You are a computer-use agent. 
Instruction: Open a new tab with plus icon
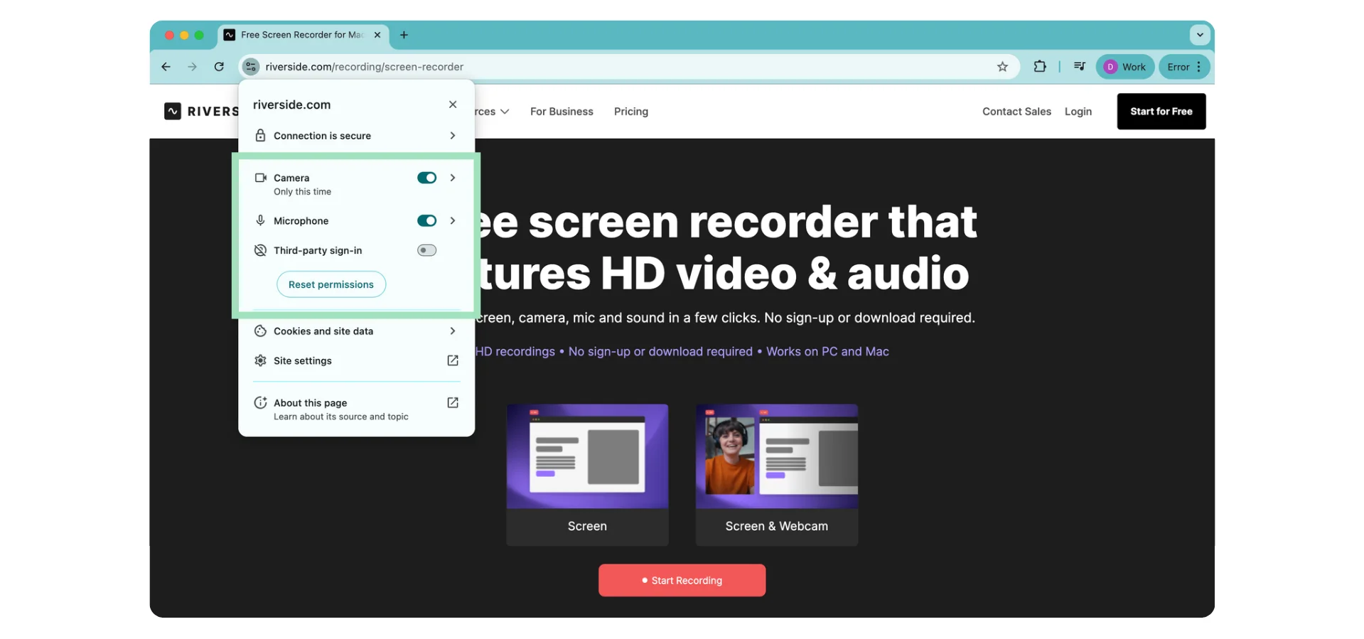coord(404,35)
